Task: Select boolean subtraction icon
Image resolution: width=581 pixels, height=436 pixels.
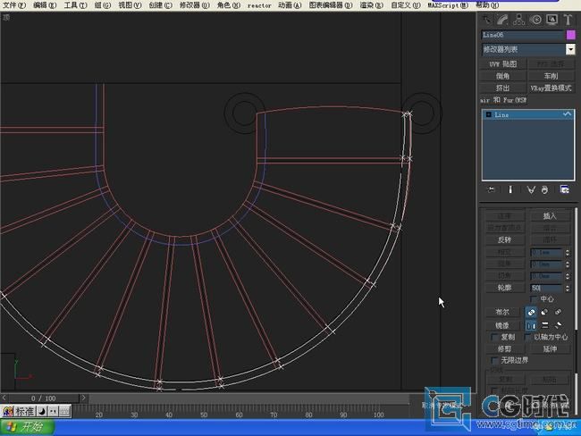Action: coord(544,313)
